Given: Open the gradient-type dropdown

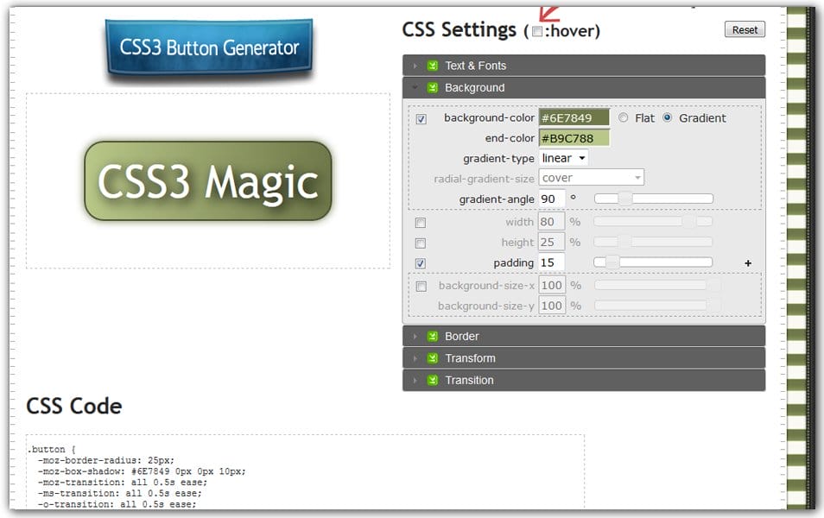Looking at the screenshot, I should pos(563,157).
